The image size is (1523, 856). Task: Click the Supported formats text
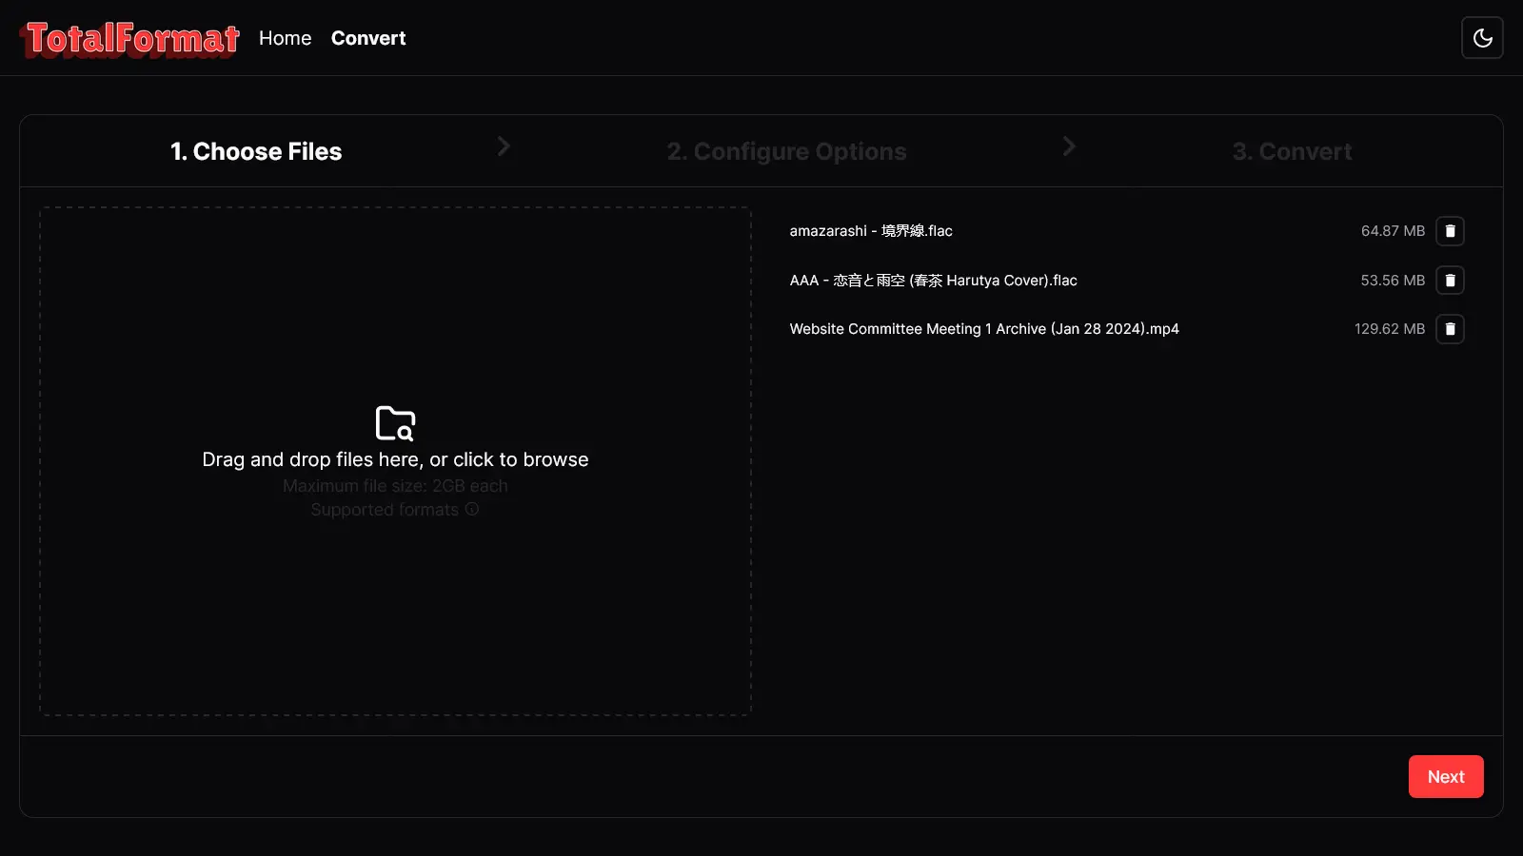pos(385,510)
